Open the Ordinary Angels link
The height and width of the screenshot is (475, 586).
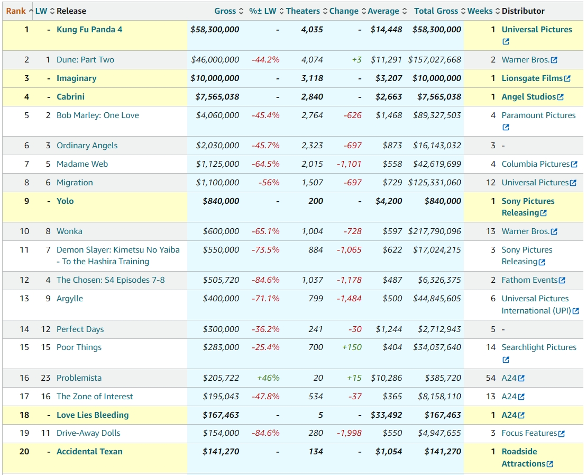point(87,146)
